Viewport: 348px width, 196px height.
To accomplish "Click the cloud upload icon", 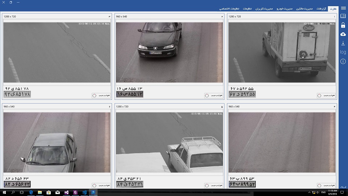I will [x=343, y=34].
